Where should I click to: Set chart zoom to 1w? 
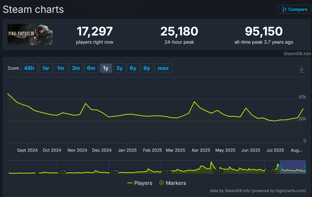[x=46, y=68]
